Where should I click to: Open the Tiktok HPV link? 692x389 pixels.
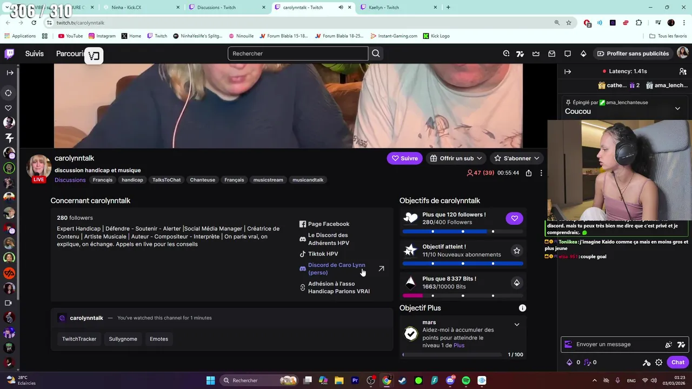319,254
